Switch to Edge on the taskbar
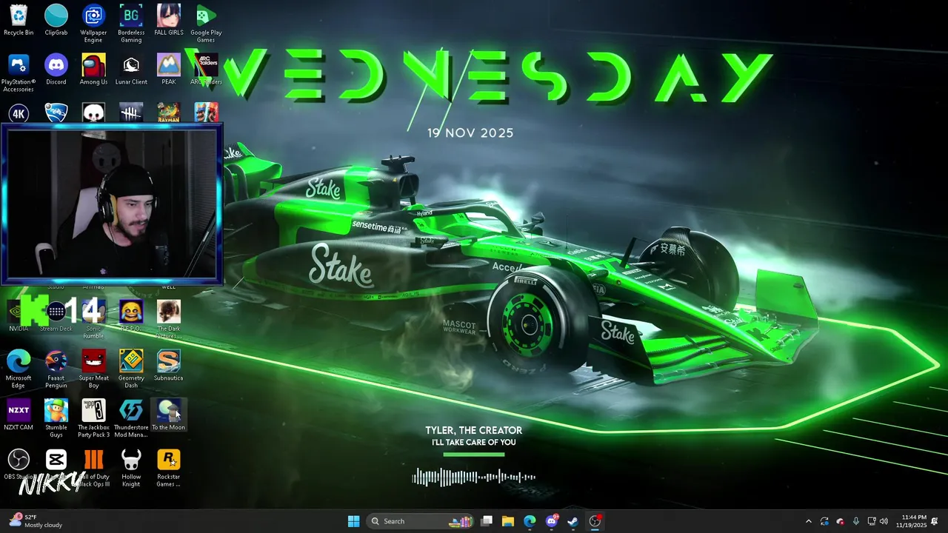Image resolution: width=948 pixels, height=533 pixels. point(530,521)
